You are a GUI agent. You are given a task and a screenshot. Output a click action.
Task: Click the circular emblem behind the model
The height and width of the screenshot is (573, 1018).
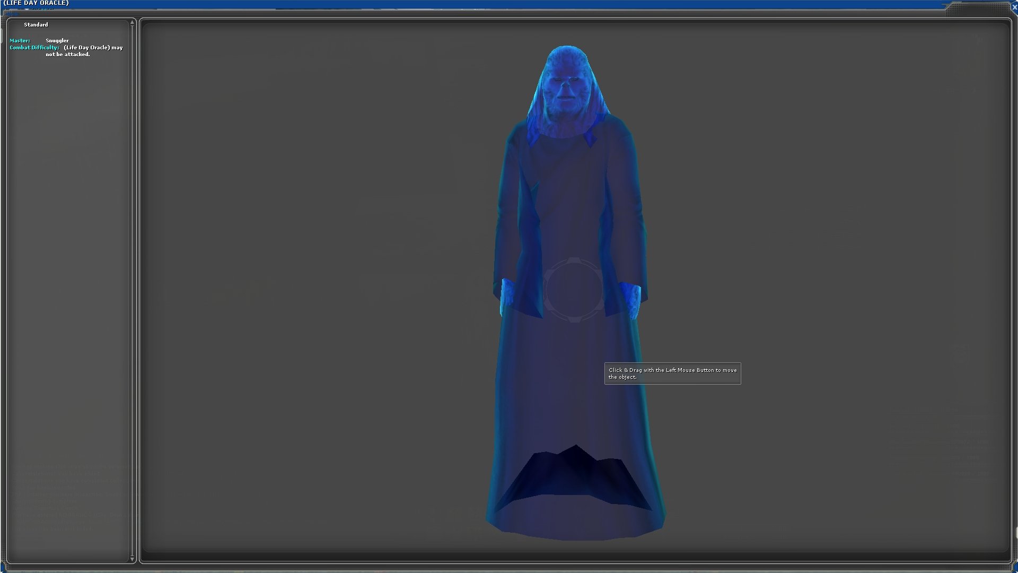574,290
